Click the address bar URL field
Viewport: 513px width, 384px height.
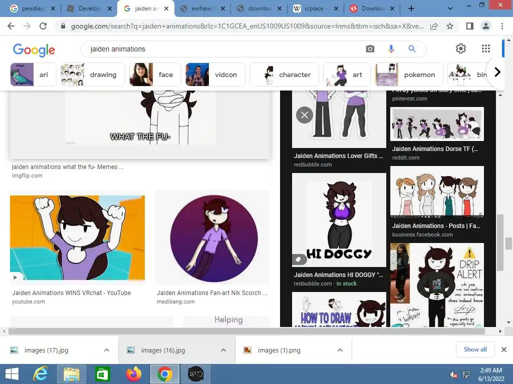click(x=247, y=26)
